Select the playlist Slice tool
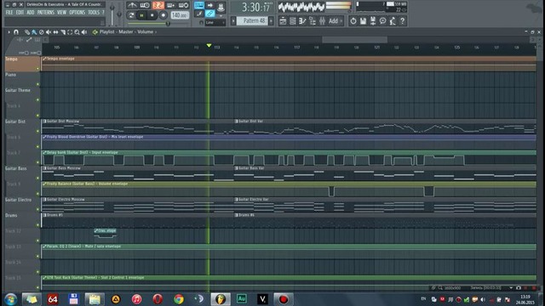Screen dimensions: 545x306 (63, 32)
